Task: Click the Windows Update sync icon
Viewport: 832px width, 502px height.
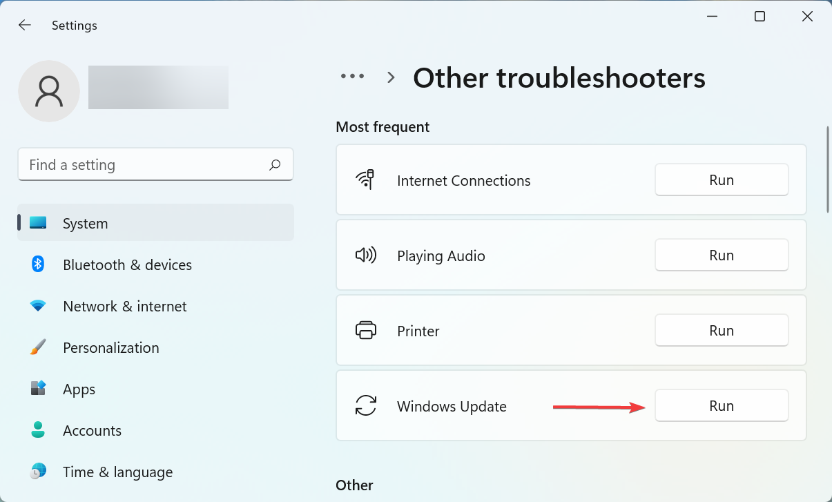Action: pos(367,406)
